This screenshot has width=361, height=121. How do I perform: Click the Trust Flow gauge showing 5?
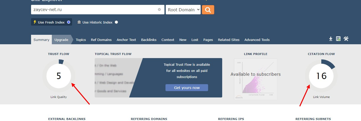(59, 76)
